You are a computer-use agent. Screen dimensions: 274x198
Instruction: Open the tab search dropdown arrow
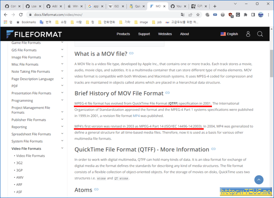235,4
